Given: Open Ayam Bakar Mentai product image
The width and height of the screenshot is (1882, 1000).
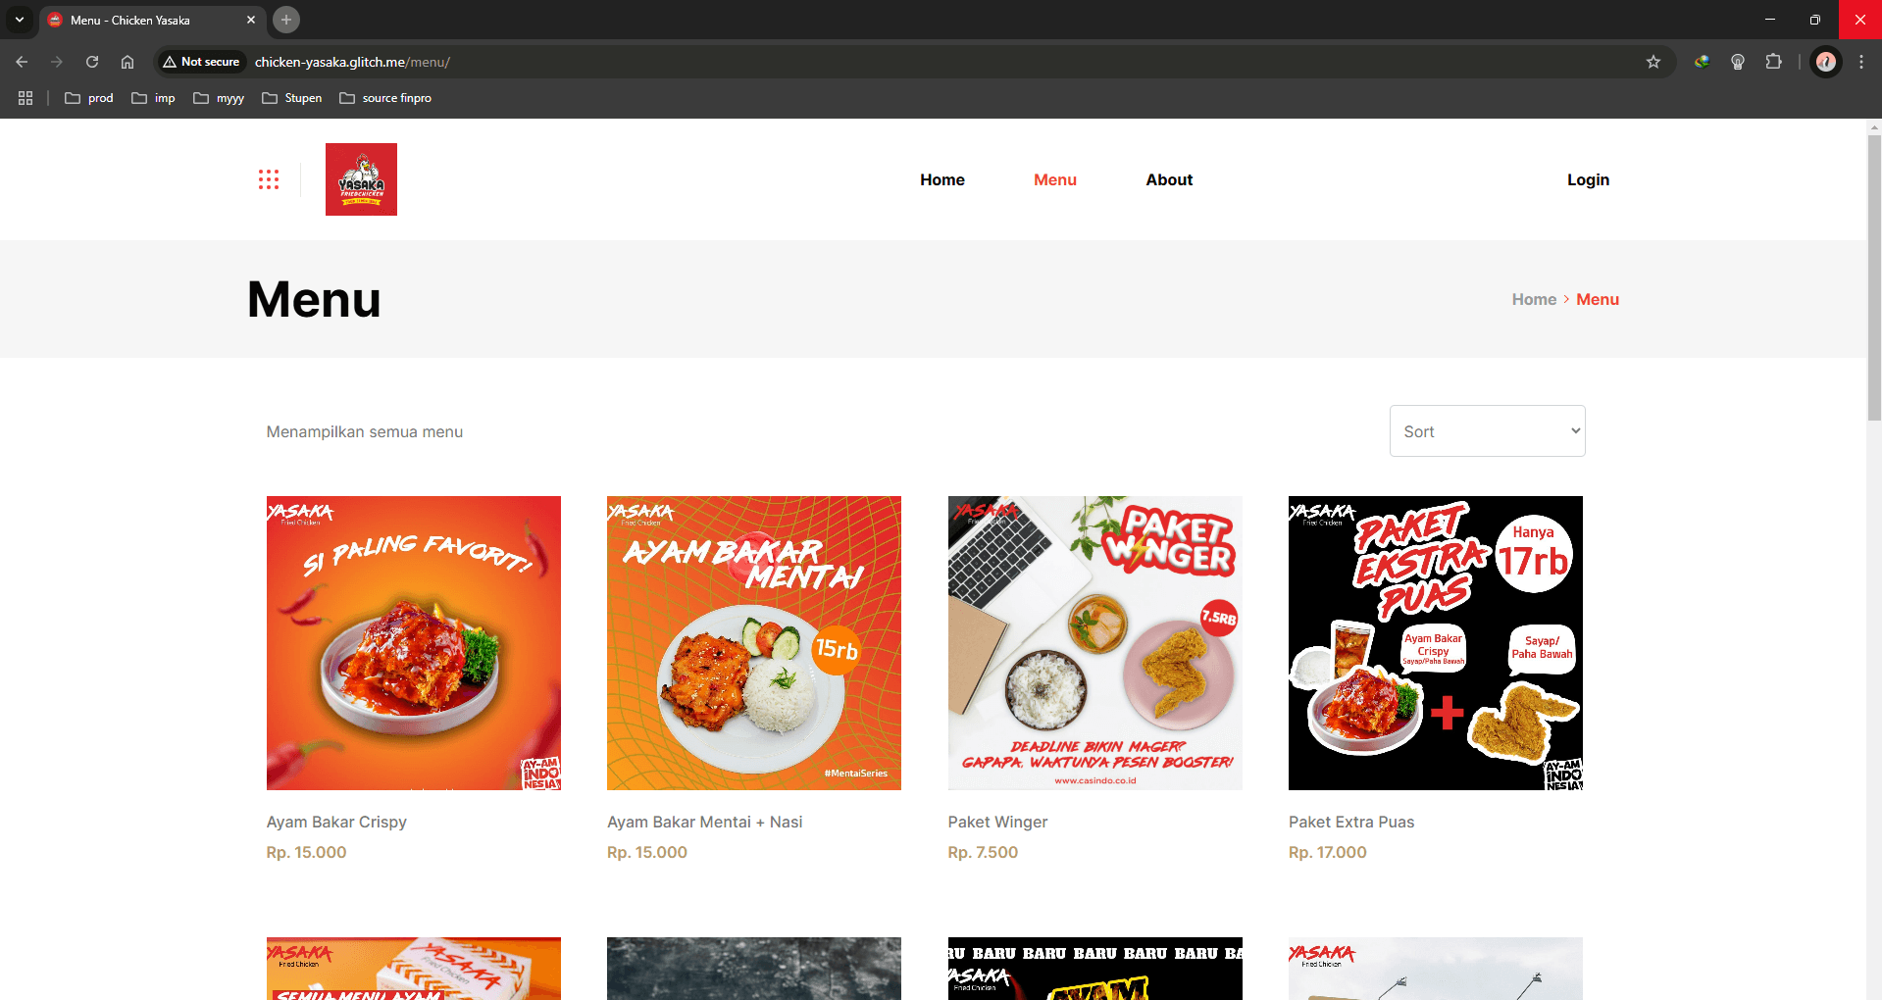Looking at the screenshot, I should point(754,643).
